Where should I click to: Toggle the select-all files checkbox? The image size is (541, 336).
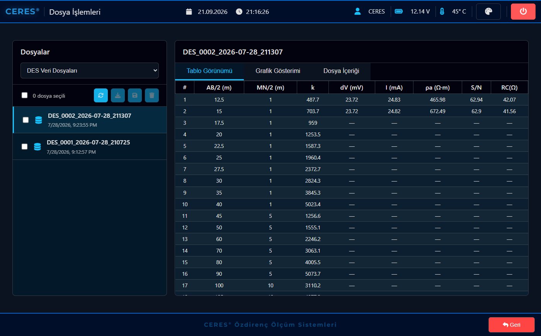point(25,95)
